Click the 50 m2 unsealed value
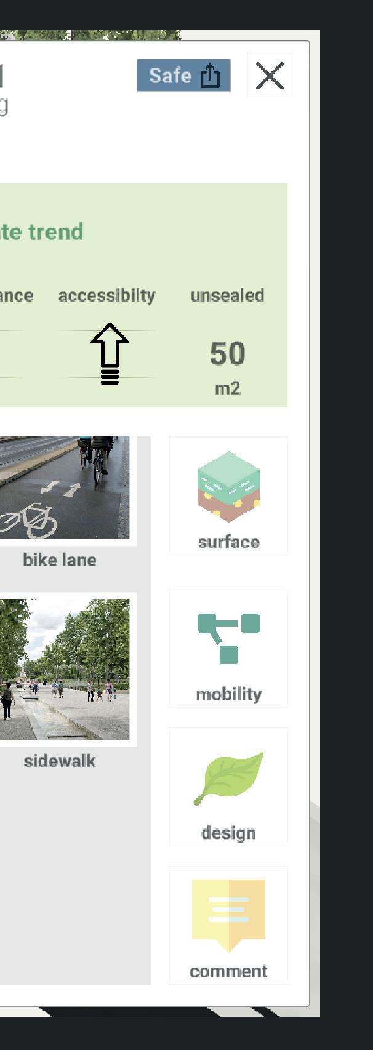This screenshot has height=1050, width=373. [x=227, y=367]
